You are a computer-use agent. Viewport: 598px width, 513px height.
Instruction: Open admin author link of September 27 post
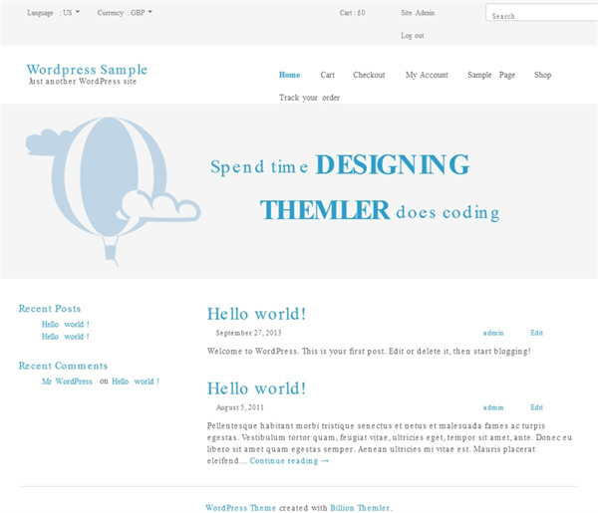pyautogui.click(x=493, y=333)
